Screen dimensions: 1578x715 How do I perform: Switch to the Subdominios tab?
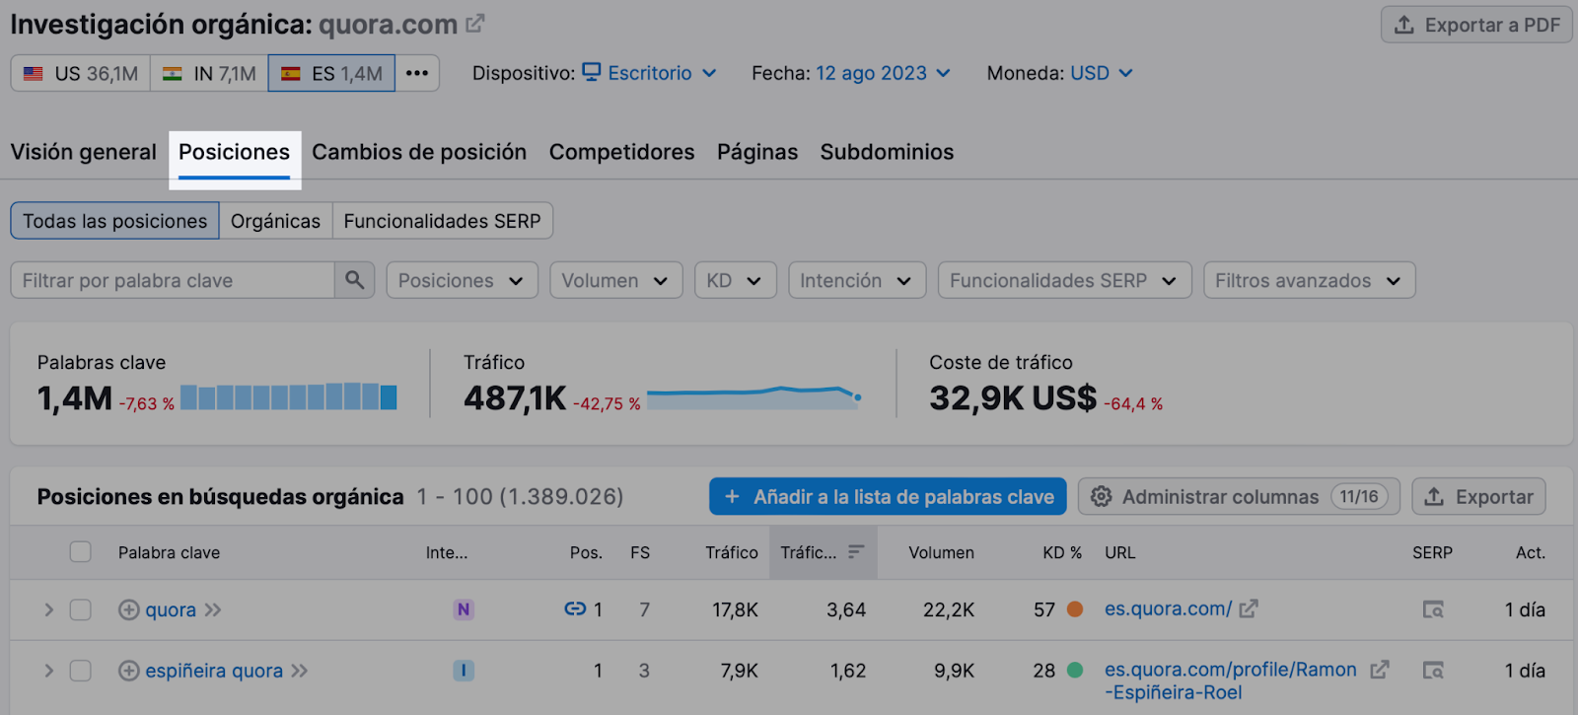point(887,152)
